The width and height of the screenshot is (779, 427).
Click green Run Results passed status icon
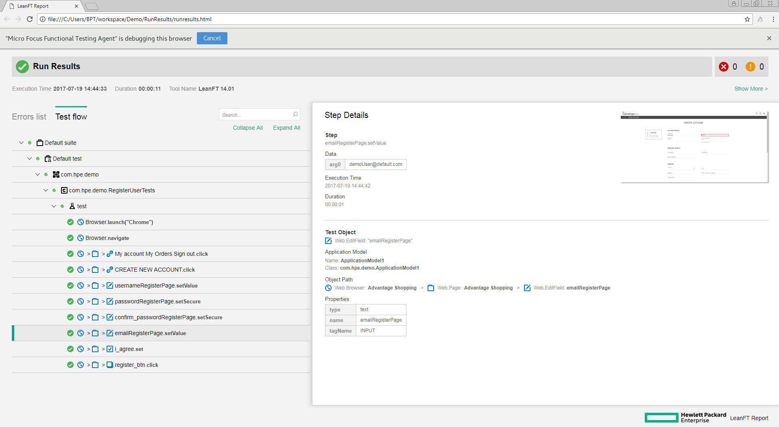[22, 67]
